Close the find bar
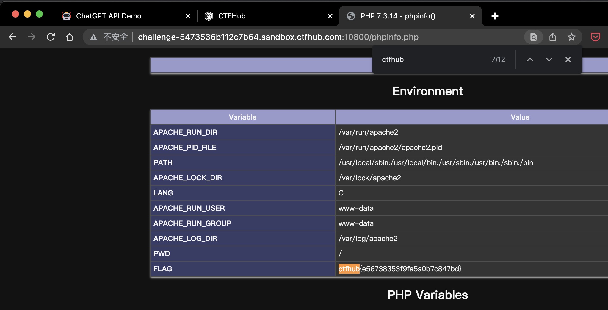The height and width of the screenshot is (310, 608). click(x=568, y=60)
